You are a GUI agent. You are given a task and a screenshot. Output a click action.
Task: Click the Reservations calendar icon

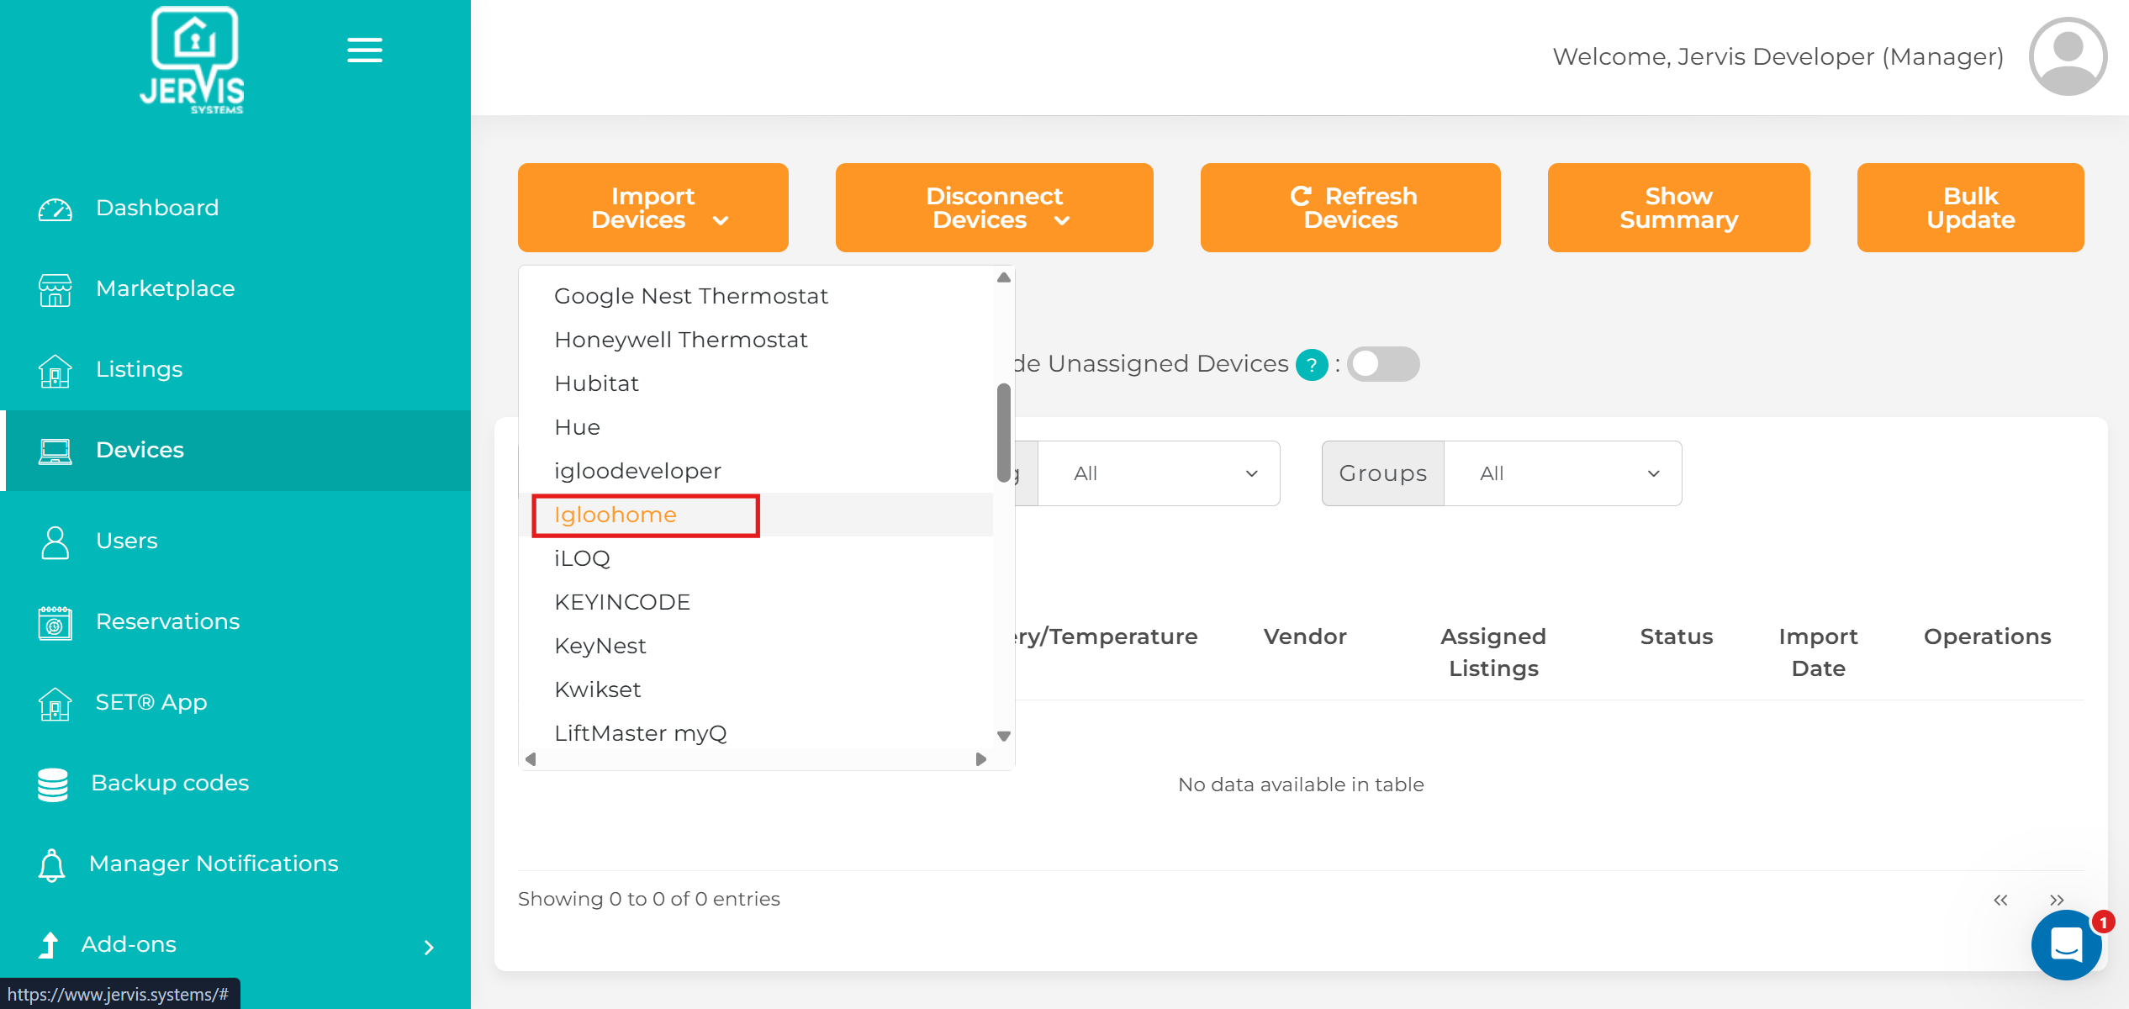point(55,622)
